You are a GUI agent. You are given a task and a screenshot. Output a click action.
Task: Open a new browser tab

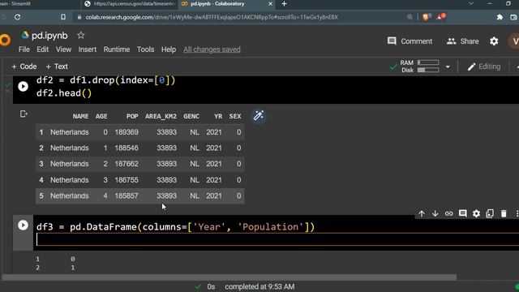point(284,4)
